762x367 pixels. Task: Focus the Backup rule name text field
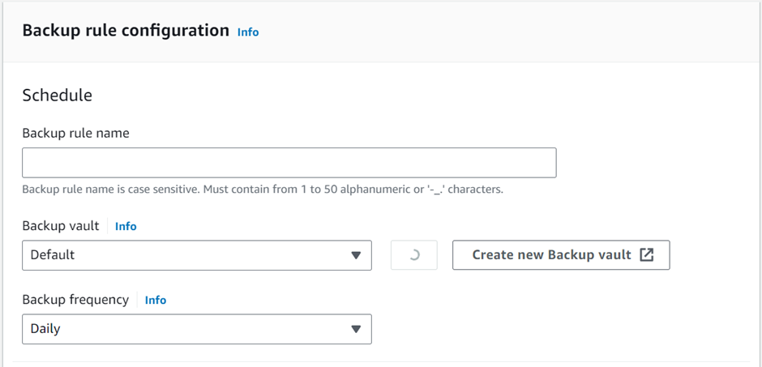[289, 163]
